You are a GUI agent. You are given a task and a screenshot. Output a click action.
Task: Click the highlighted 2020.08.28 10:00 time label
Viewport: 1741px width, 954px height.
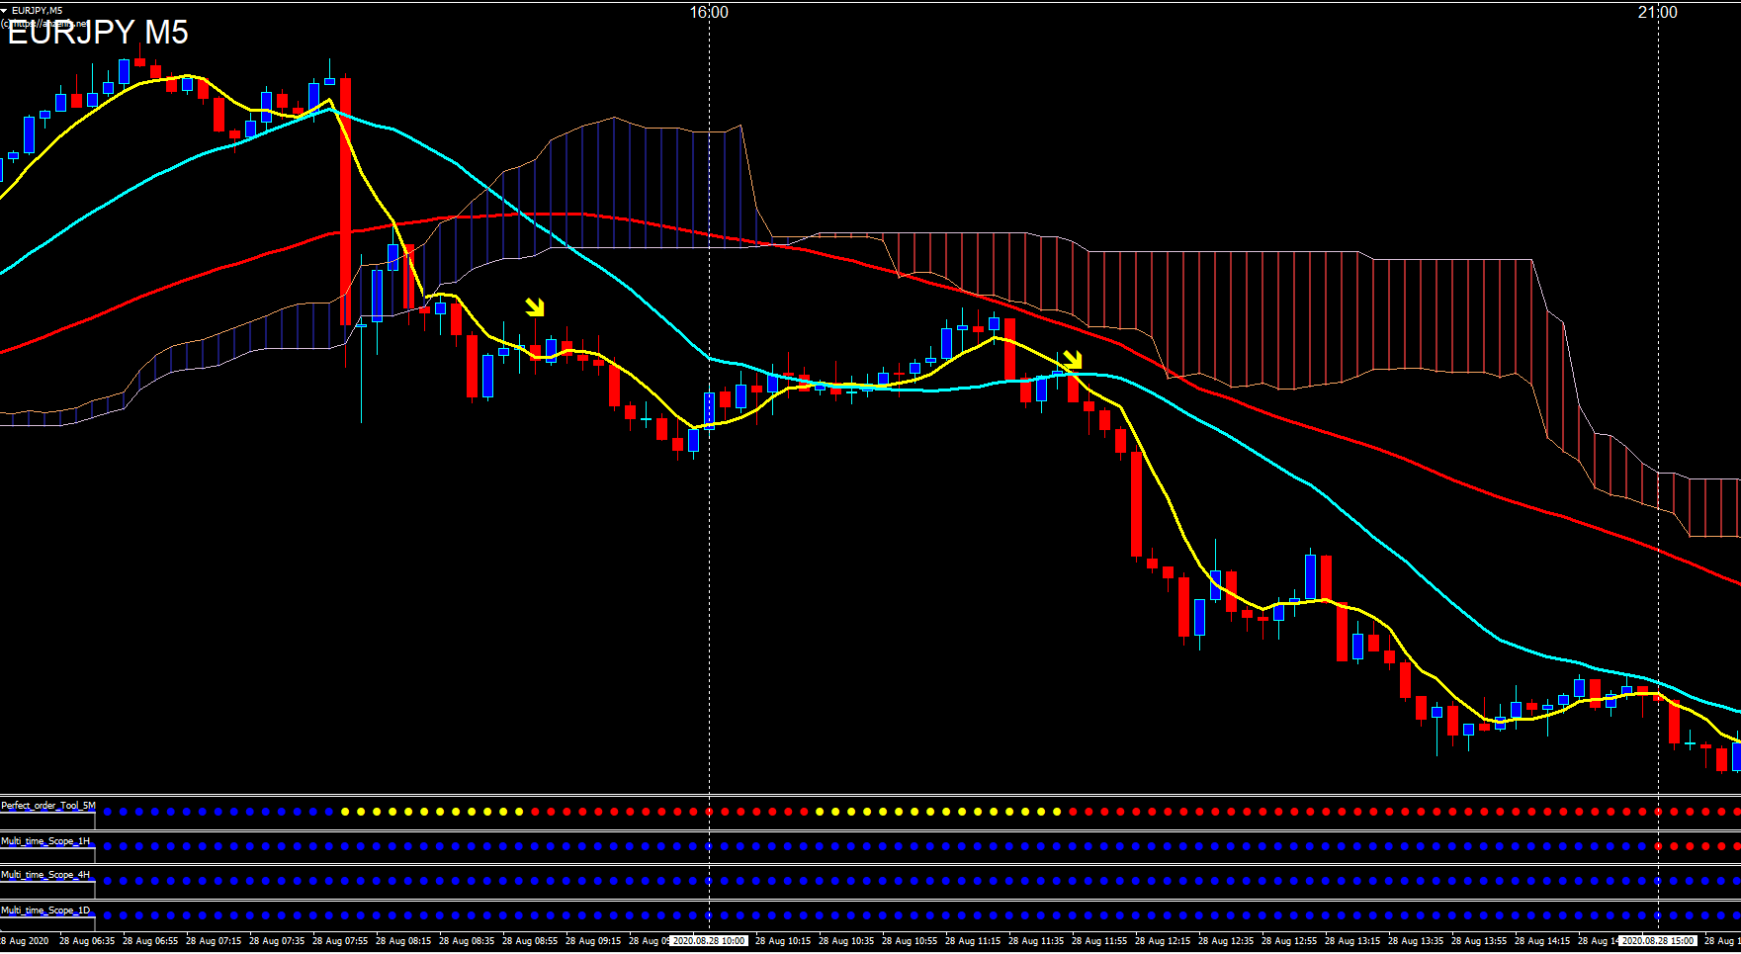click(709, 941)
